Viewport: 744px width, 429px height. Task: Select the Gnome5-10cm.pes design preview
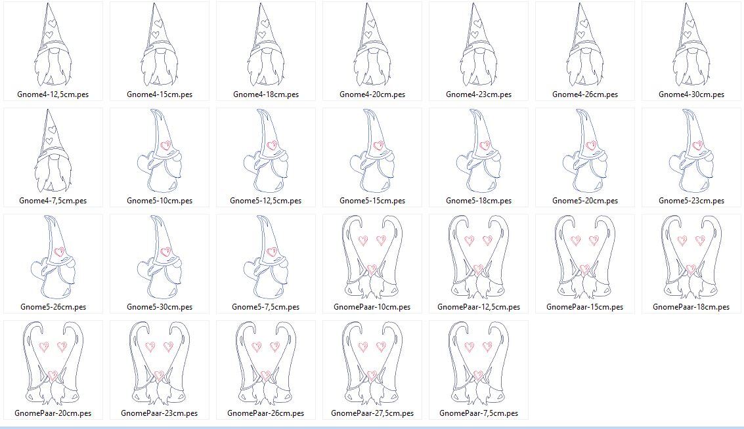(x=160, y=152)
